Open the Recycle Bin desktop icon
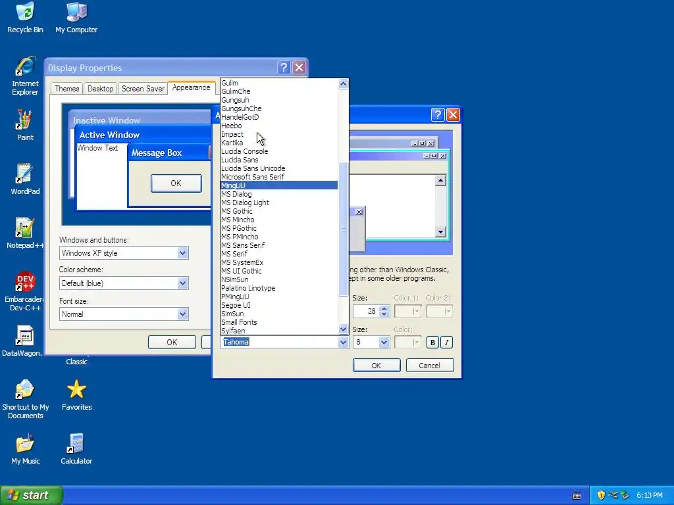Screen dimensions: 674x505 tap(25, 18)
